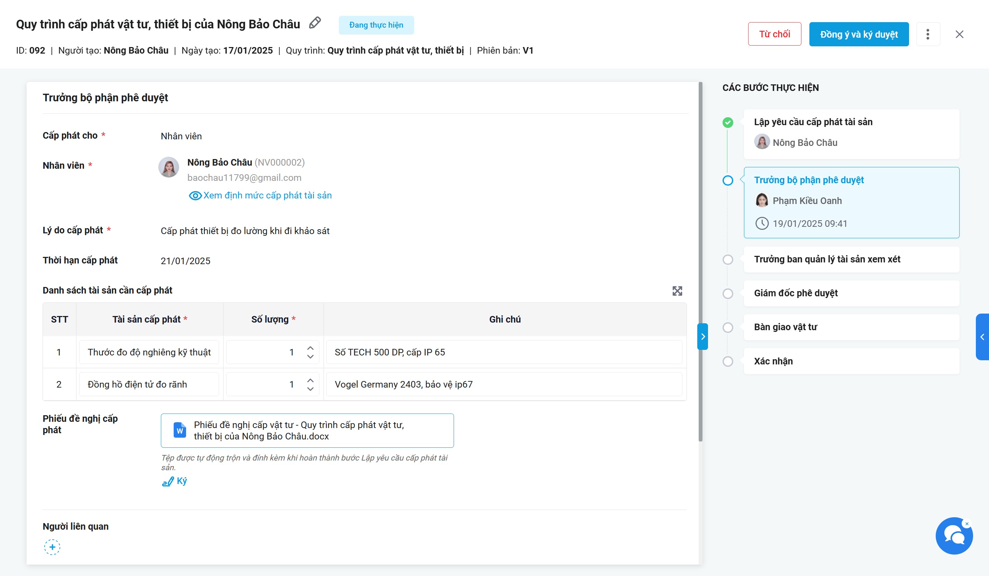Collapse the steps panel blue chevron
This screenshot has height=576, width=989.
tap(702, 336)
